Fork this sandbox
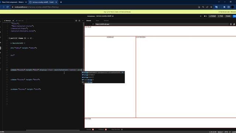Screen dimensions: 236x133 pyautogui.click(x=221, y=16)
